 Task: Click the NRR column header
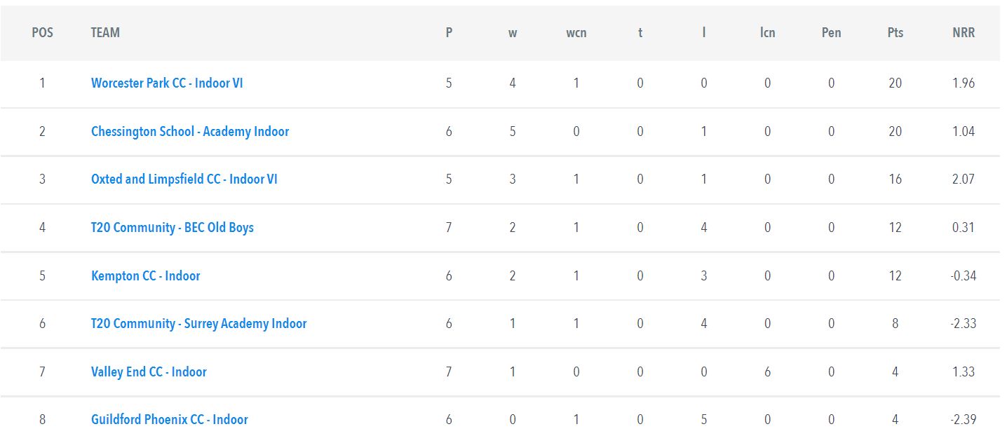pyautogui.click(x=964, y=32)
